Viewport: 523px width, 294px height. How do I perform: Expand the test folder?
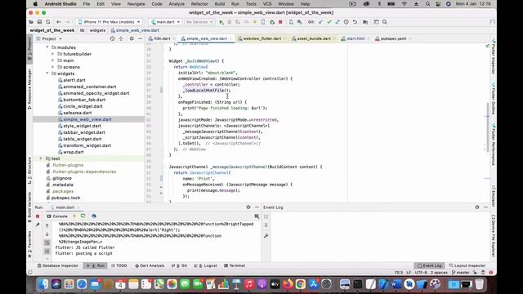pyautogui.click(x=41, y=158)
